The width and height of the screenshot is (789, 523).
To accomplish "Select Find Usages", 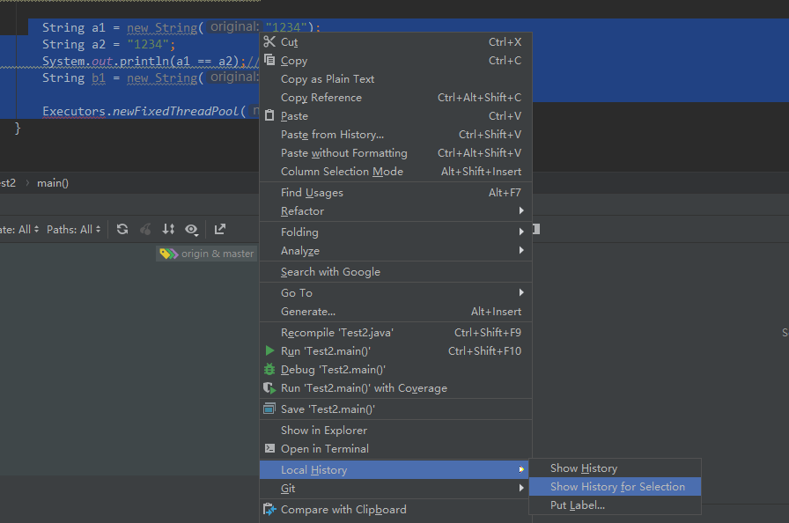I will click(395, 193).
